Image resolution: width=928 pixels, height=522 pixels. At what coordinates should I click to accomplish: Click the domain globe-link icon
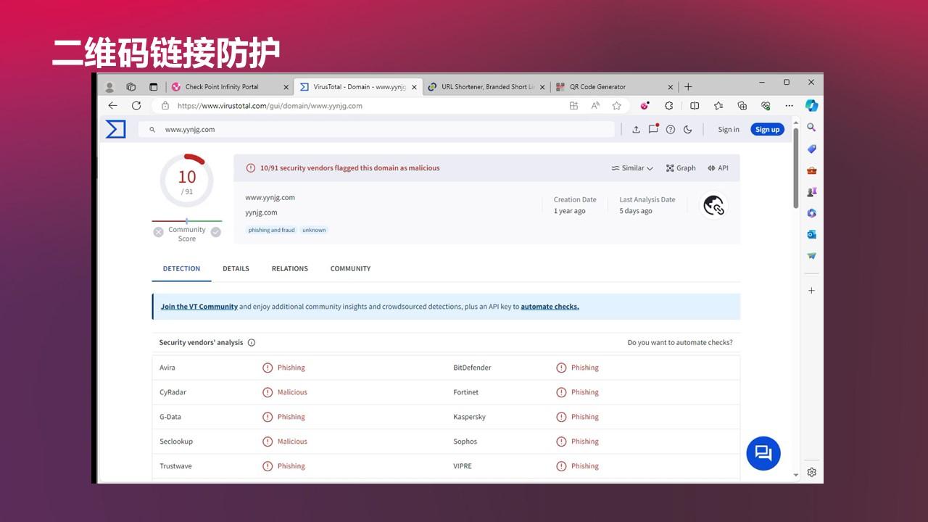[x=713, y=206]
